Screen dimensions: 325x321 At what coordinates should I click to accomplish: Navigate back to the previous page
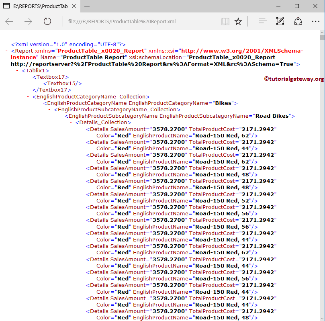pyautogui.click(x=9, y=21)
